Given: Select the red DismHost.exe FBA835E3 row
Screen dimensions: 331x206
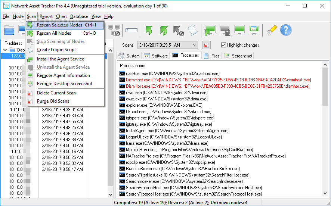Looking at the screenshot, I should tap(214, 86).
